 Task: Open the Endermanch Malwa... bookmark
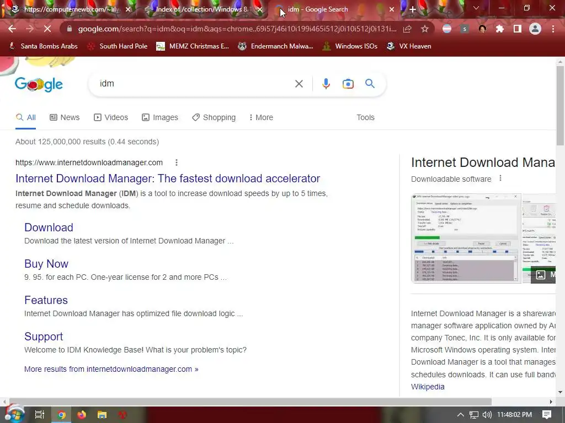point(275,46)
